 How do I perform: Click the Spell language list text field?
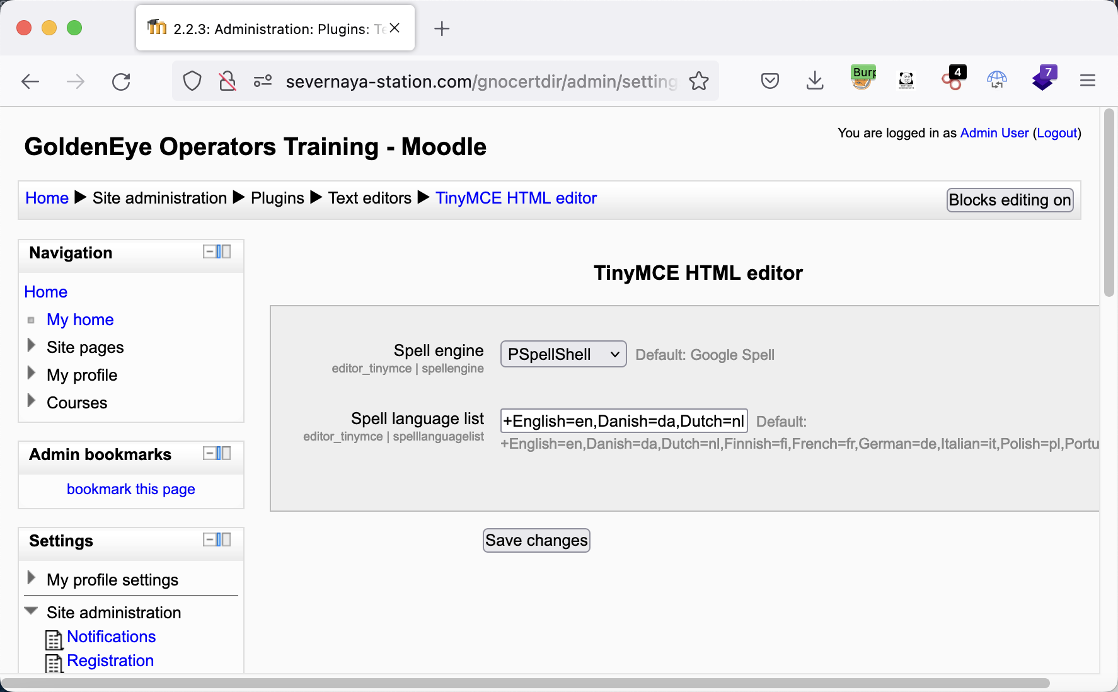click(x=623, y=421)
